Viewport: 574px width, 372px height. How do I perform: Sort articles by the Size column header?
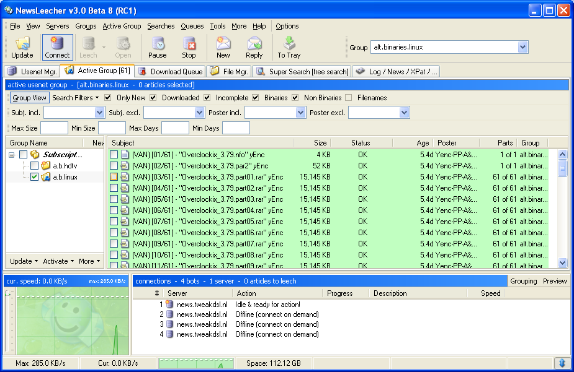tap(312, 143)
